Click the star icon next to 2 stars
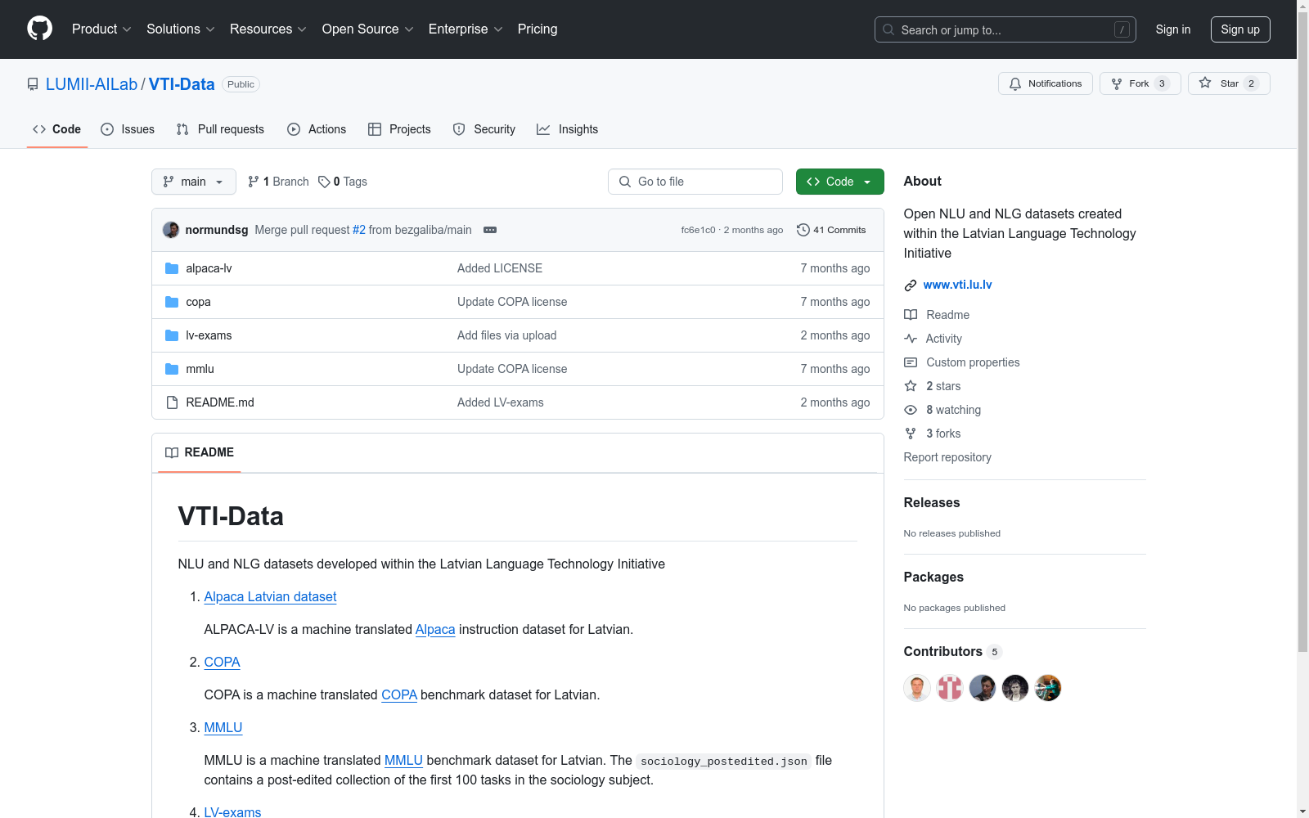 coord(911,386)
